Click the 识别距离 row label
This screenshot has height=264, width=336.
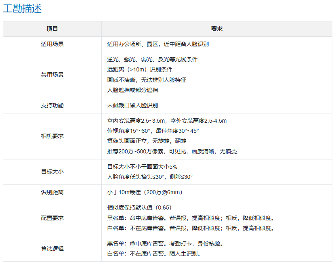point(52,192)
